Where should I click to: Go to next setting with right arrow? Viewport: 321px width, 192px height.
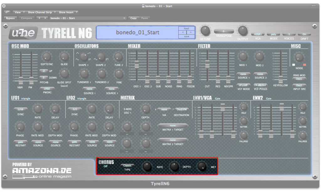coord(45,18)
